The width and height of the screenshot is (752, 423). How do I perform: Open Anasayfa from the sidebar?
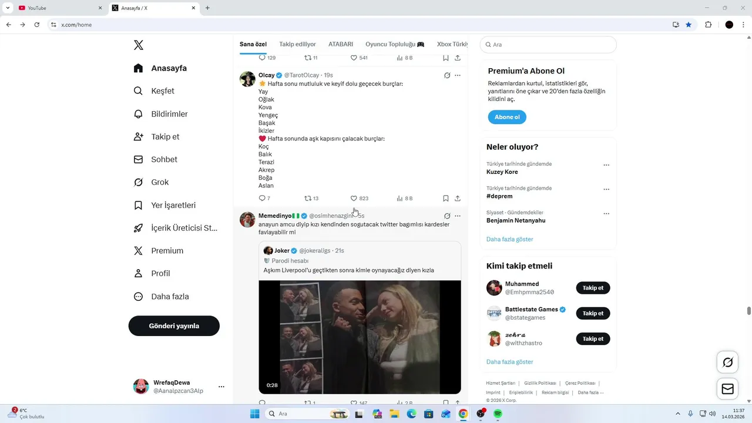pos(160,68)
